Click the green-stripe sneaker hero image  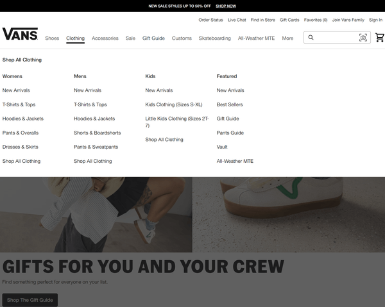(x=289, y=215)
